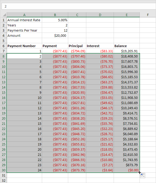Image resolution: width=156 pixels, height=183 pixels.
Task: Select the $20,000 amount cell
Action: click(55, 35)
